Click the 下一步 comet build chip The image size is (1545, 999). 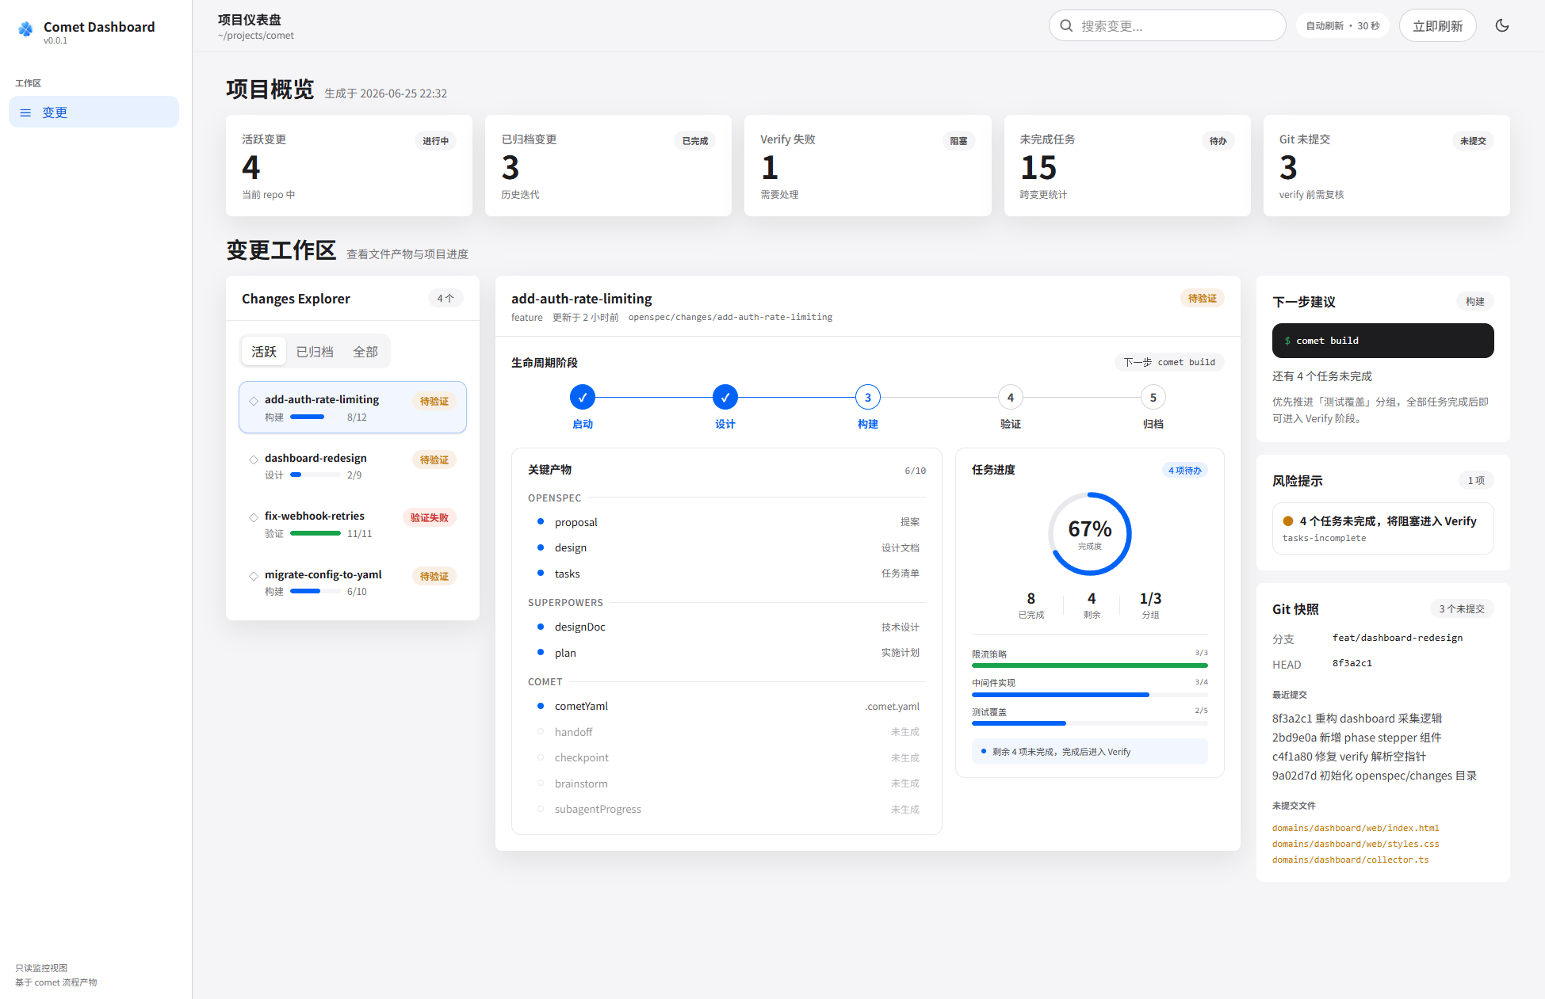[x=1169, y=362]
